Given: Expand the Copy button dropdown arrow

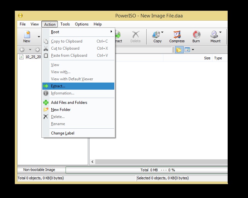Looking at the screenshot, I should [x=162, y=32].
